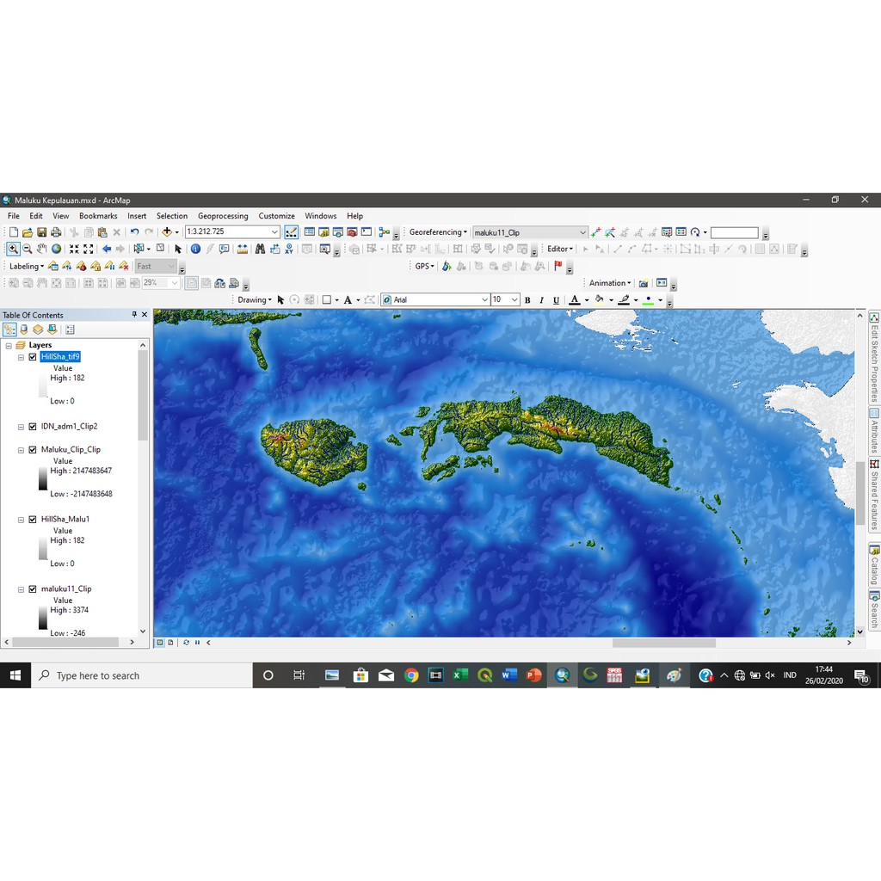The width and height of the screenshot is (881, 881).
Task: Open the Geoprocessing menu
Action: (222, 216)
